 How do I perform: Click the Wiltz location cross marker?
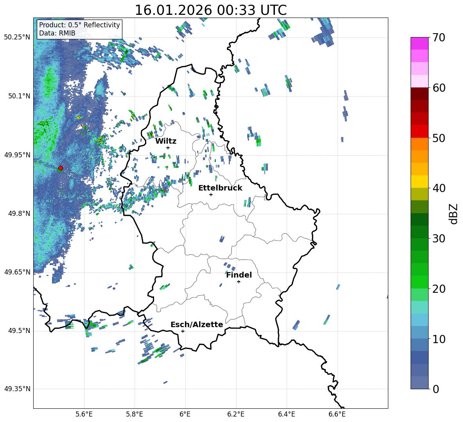point(168,148)
